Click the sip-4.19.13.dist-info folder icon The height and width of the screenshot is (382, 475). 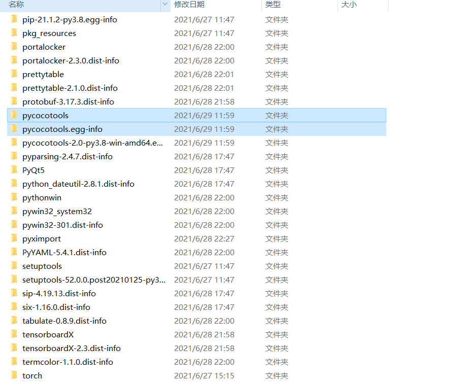[x=14, y=293]
